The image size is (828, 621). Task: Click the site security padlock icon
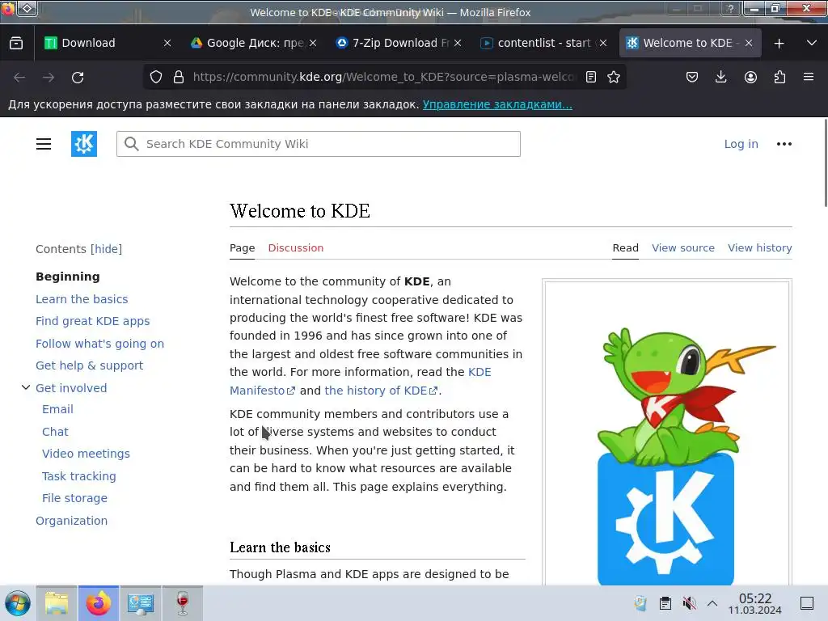(179, 77)
